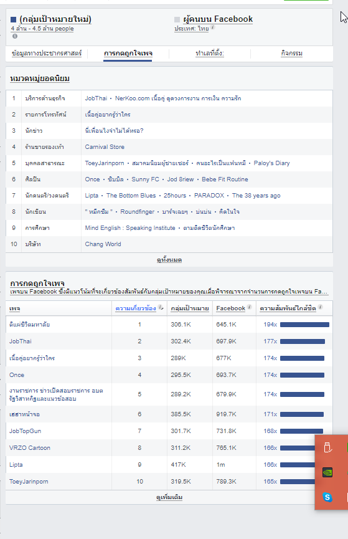Switch to ข้อมูลทางประชากรศาสตร์ tab
Image resolution: width=348 pixels, height=539 pixels.
[x=47, y=54]
